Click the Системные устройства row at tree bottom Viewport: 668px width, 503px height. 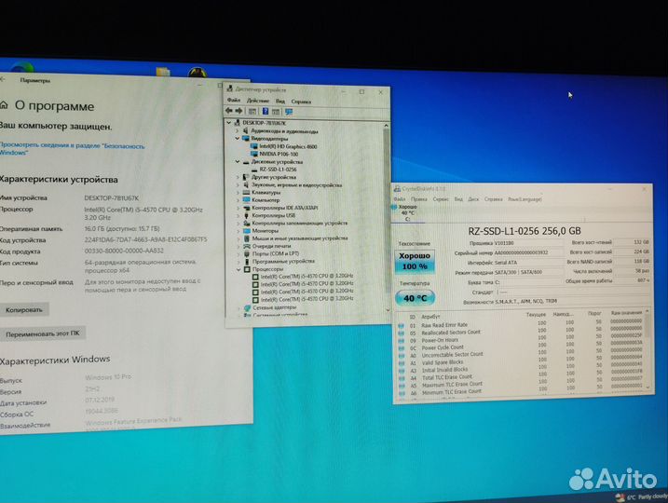pos(276,315)
